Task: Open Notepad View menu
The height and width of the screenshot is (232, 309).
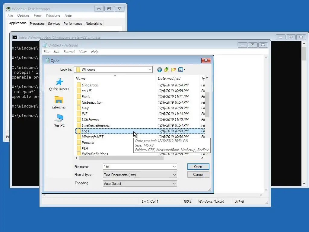Action: [83, 52]
